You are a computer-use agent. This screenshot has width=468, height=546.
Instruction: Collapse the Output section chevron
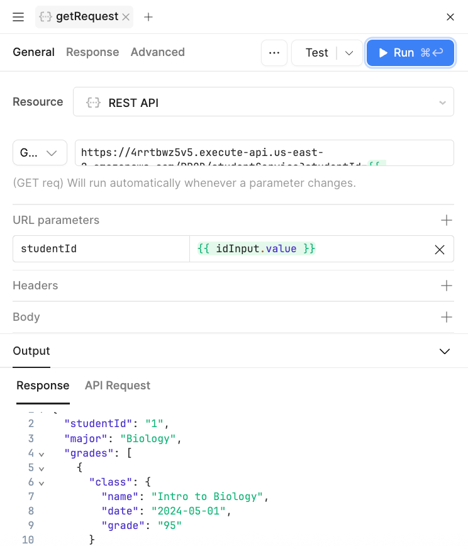pyautogui.click(x=445, y=351)
